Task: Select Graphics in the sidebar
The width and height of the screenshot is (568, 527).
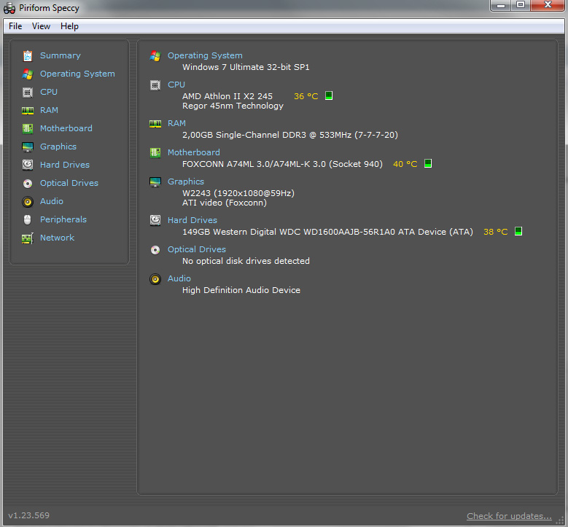Action: 58,147
